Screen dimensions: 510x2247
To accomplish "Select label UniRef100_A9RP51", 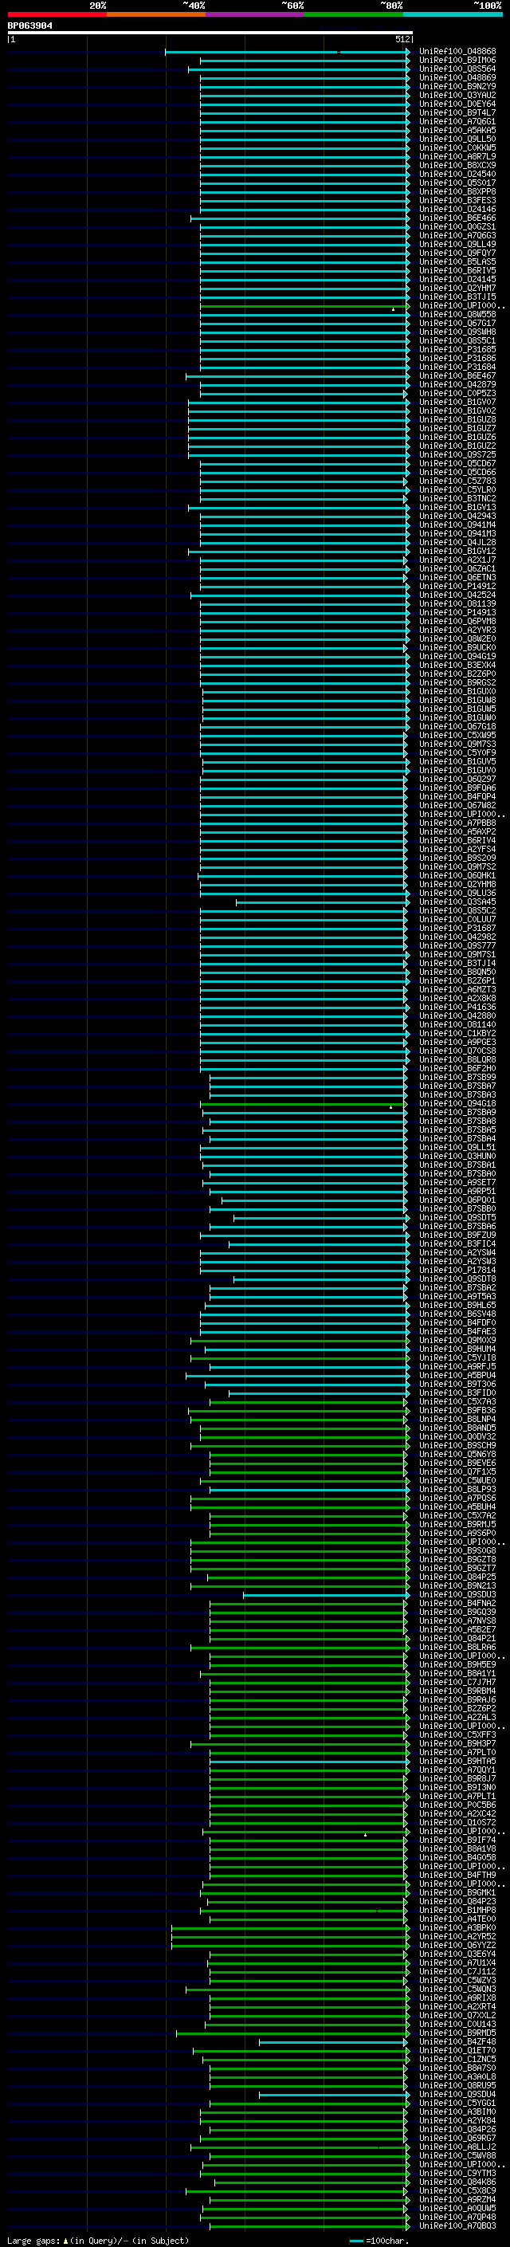I will [457, 1191].
